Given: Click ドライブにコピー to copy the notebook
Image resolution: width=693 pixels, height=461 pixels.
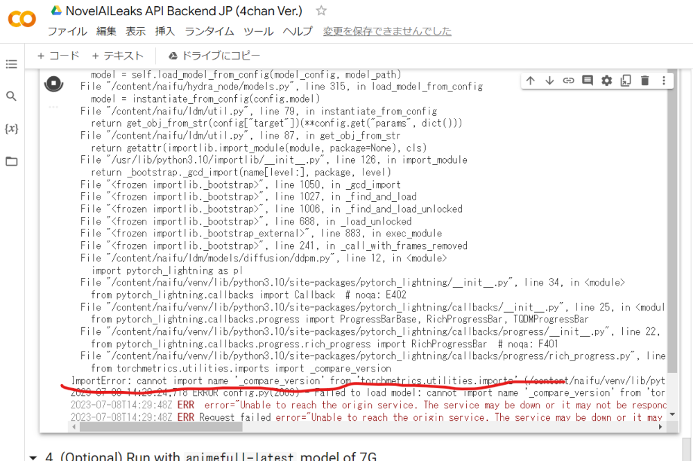Looking at the screenshot, I should tap(215, 55).
